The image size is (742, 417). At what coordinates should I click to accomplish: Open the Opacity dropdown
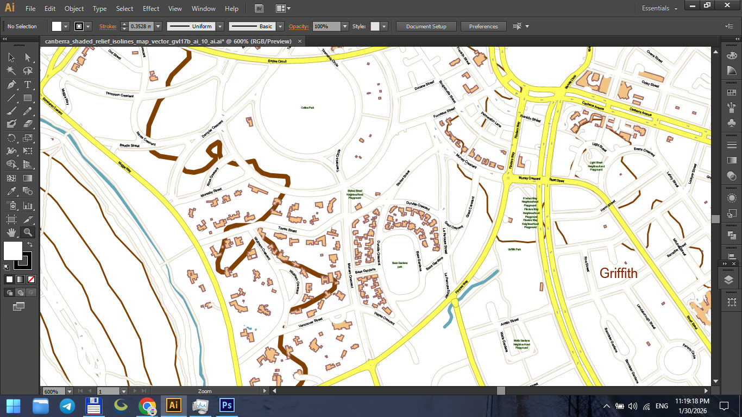click(344, 26)
